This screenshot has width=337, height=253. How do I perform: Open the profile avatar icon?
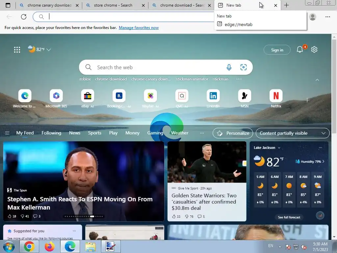[313, 17]
